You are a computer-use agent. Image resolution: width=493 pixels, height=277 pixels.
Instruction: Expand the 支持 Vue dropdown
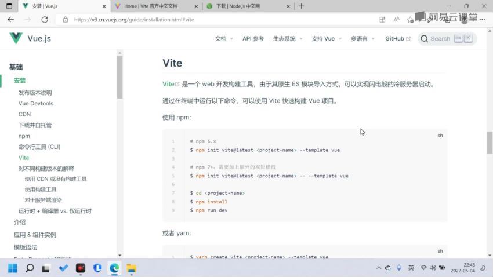327,38
